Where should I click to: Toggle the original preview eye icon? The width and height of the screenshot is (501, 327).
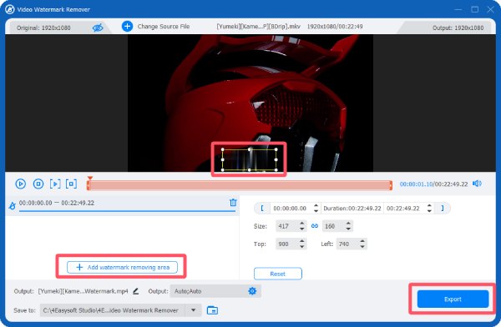98,28
